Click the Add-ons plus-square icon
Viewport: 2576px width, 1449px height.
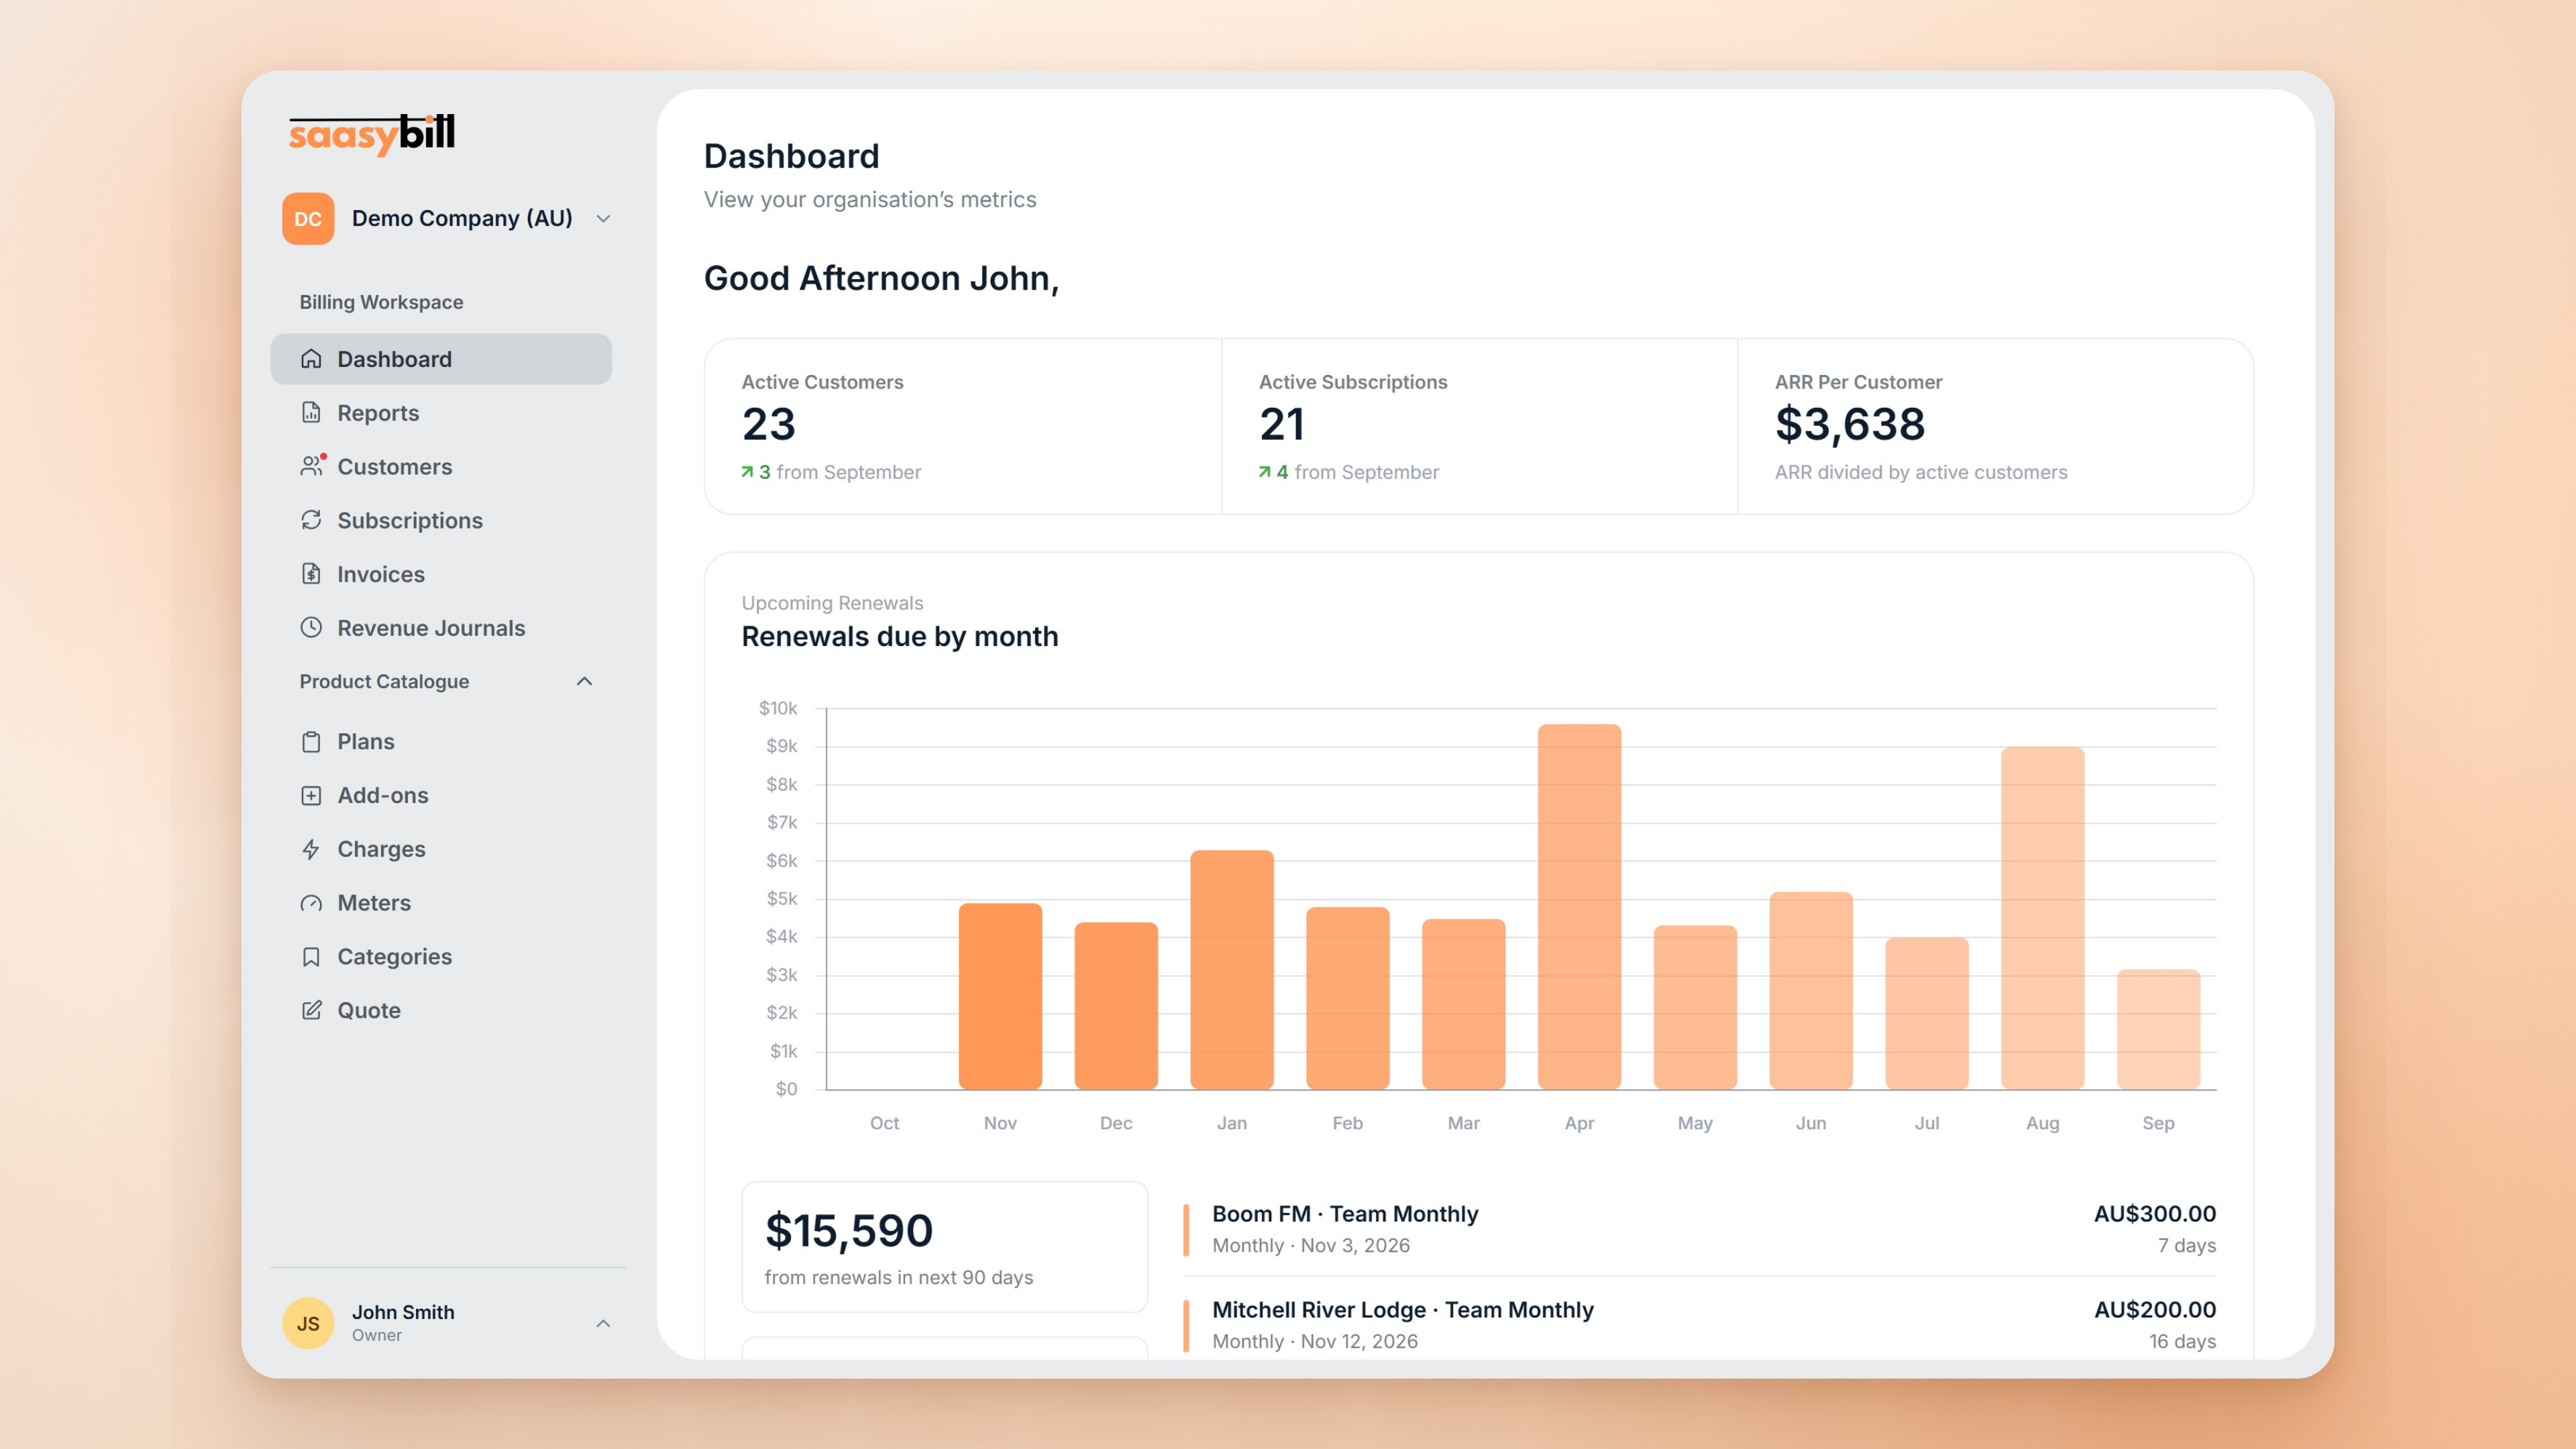311,796
